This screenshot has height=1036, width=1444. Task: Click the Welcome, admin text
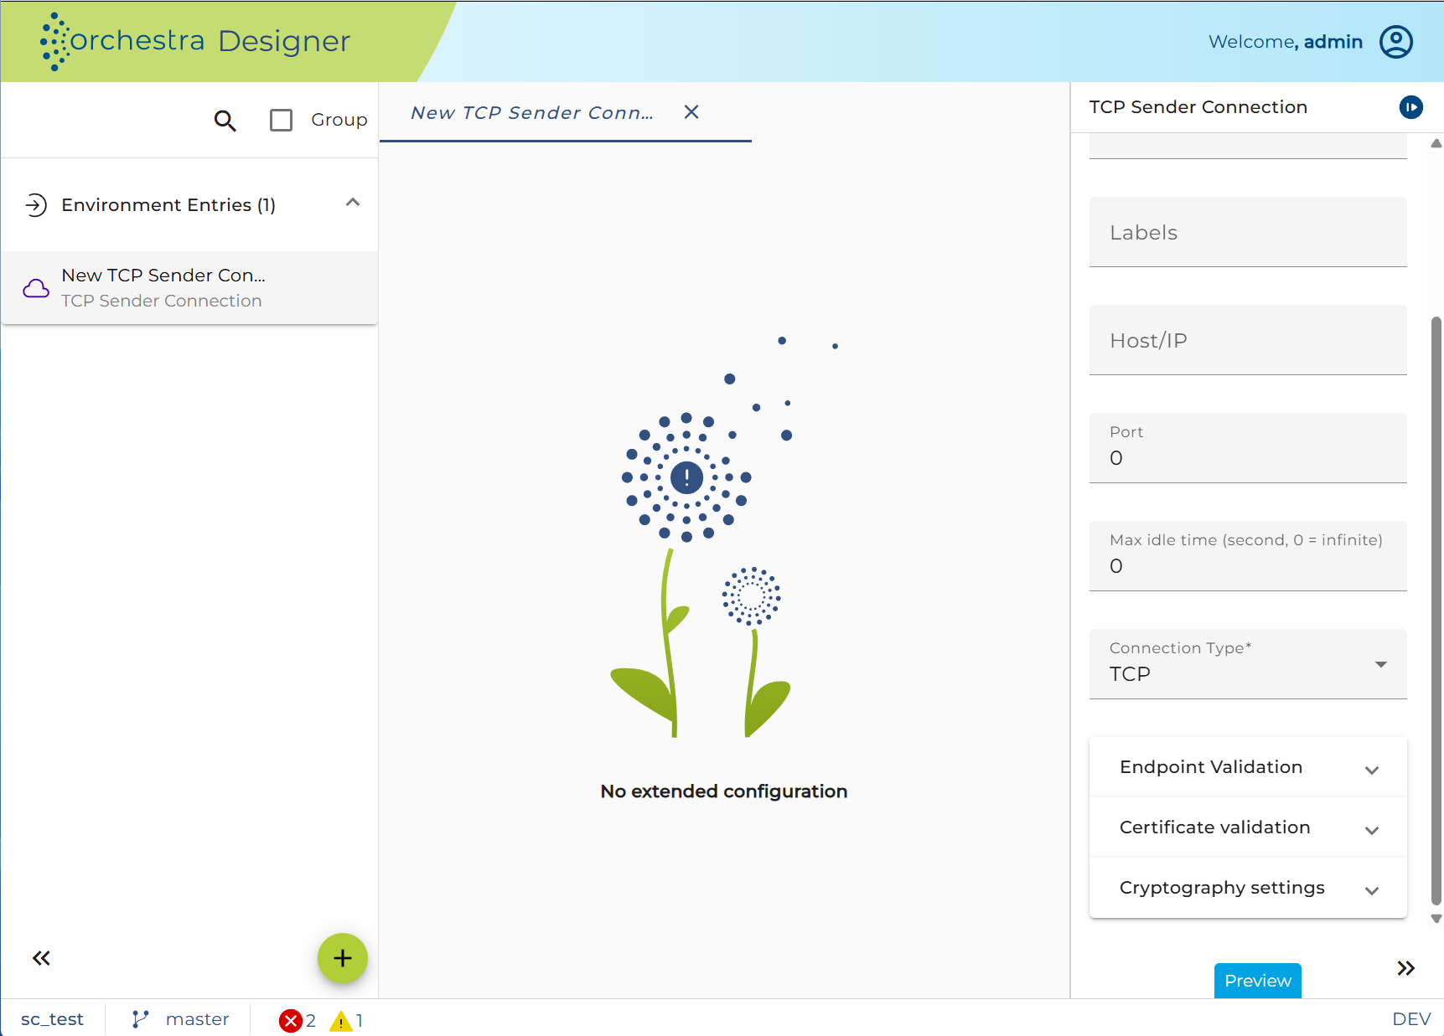click(1285, 42)
